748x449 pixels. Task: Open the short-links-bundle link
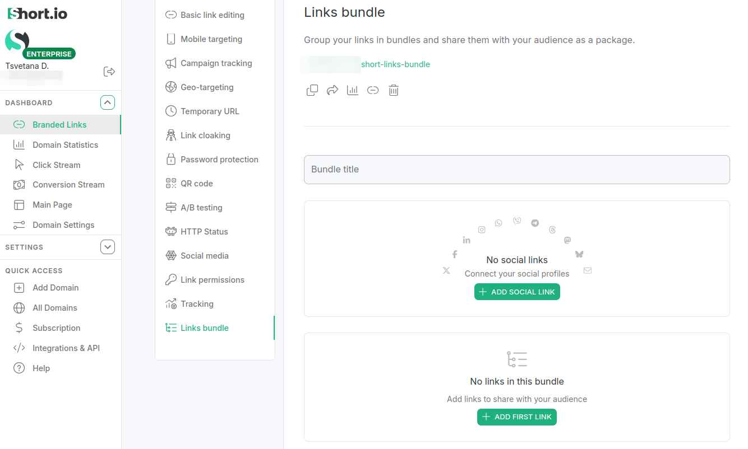click(395, 64)
